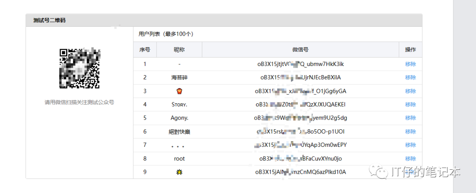This screenshot has width=476, height=193.
Task: Click 请用微信扫描关注测试公众号 caption
Action: point(79,102)
